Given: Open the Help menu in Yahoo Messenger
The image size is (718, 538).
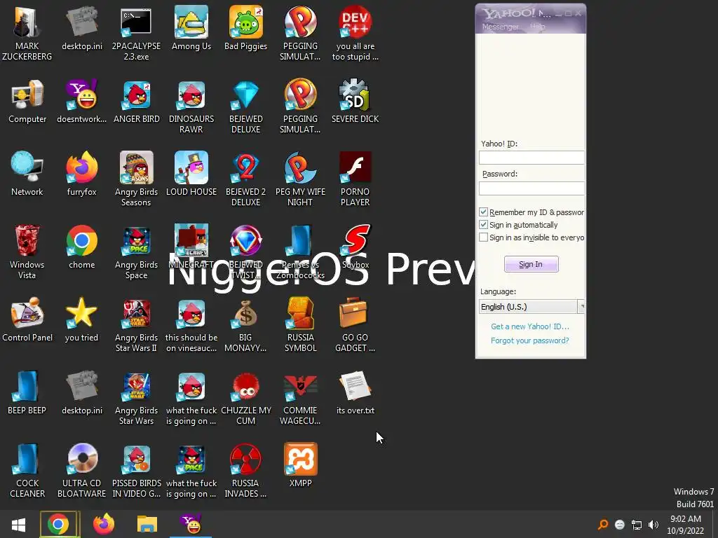Looking at the screenshot, I should (x=538, y=27).
